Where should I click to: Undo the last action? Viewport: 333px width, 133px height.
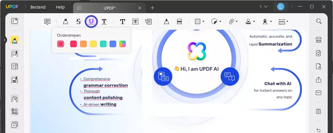[318, 130]
